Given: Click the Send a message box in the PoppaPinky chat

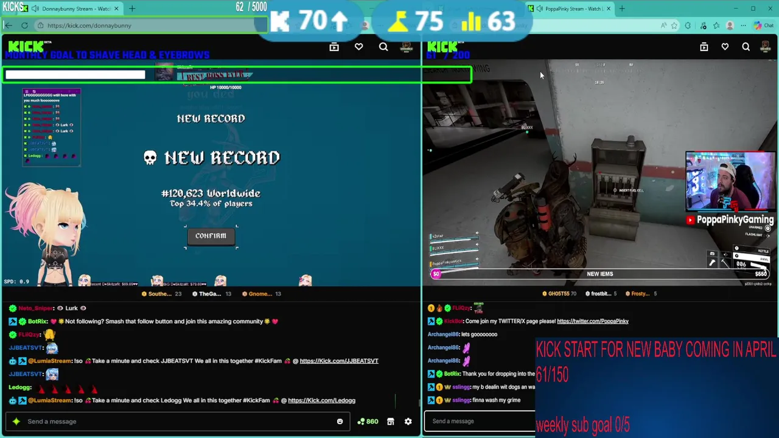Looking at the screenshot, I should [x=481, y=421].
